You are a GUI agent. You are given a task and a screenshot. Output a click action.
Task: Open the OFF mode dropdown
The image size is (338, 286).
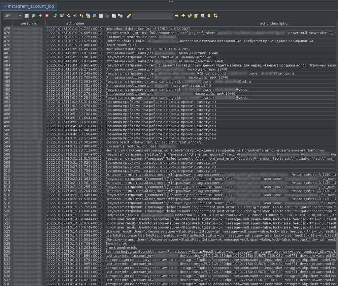coord(13,16)
